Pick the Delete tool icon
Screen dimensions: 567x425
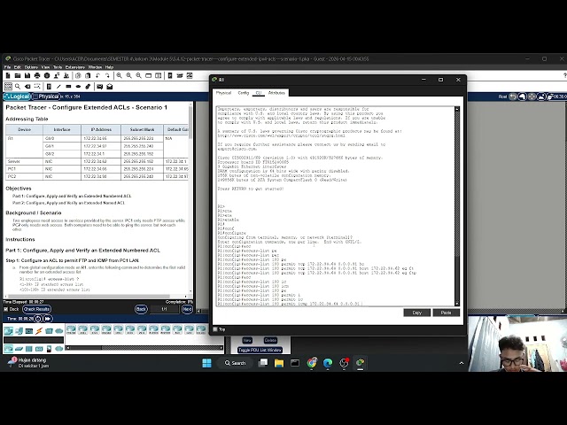point(27,87)
